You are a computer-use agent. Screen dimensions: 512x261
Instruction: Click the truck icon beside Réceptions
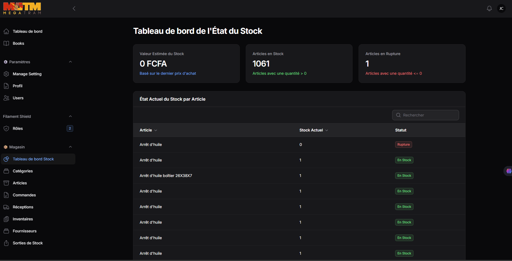point(6,207)
